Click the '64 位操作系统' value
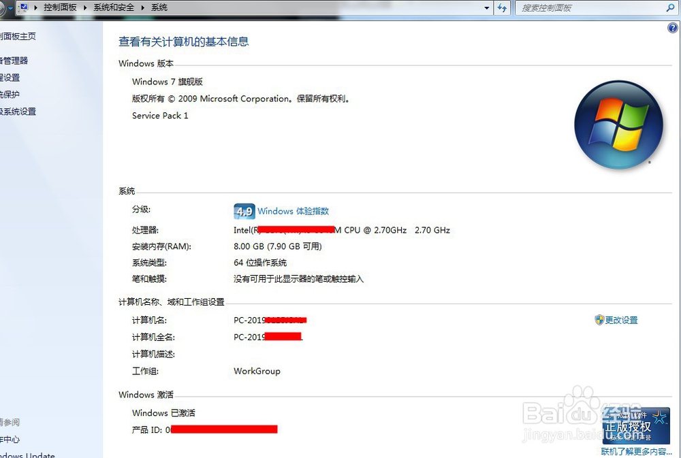The image size is (681, 458). [260, 263]
